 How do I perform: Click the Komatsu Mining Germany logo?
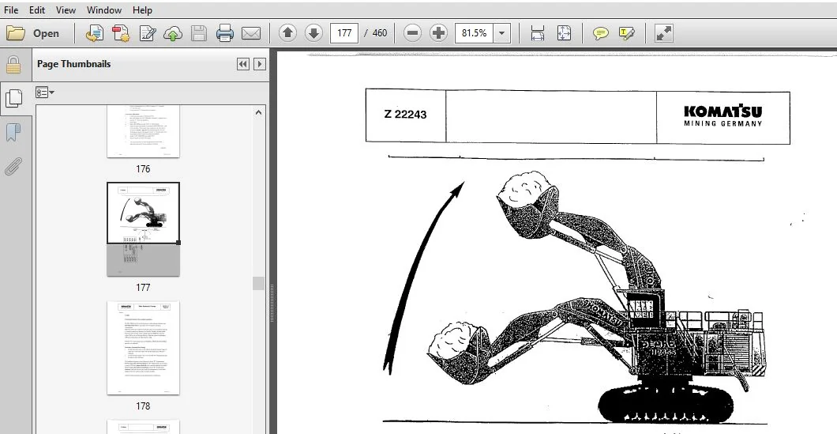click(723, 115)
